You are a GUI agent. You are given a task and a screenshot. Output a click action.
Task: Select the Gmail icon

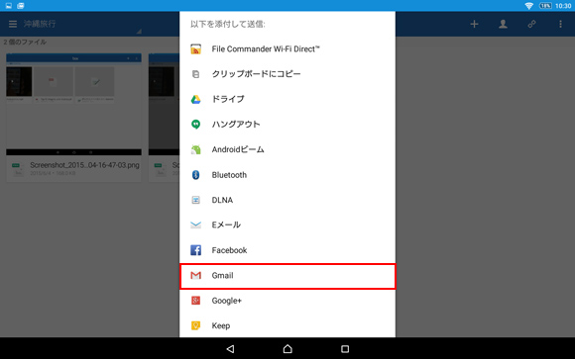tap(196, 275)
